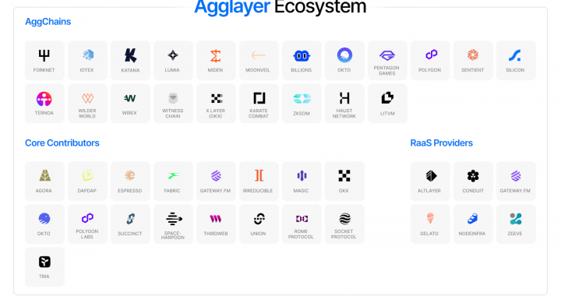The image size is (561, 296).
Task: Open the Wilder World tile
Action: click(x=87, y=104)
